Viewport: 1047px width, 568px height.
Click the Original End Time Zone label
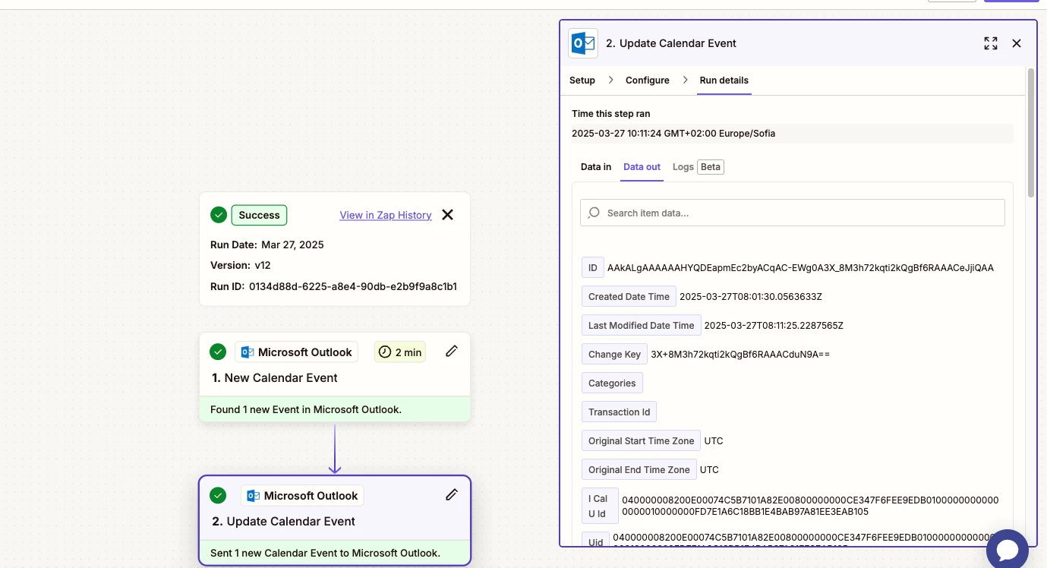[x=639, y=469]
